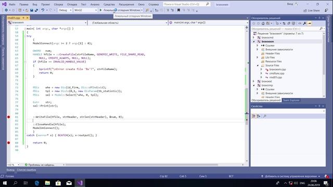Click the Undo arrow icon
This screenshot has height=187, width=333.
point(43,10)
